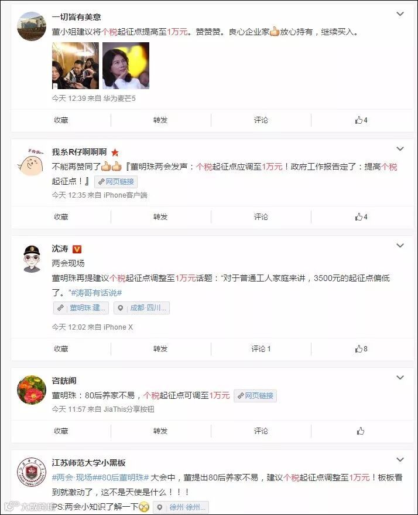The image size is (418, 515).
Task: Open 评论 1 on 沈涛's post
Action: coord(261,349)
